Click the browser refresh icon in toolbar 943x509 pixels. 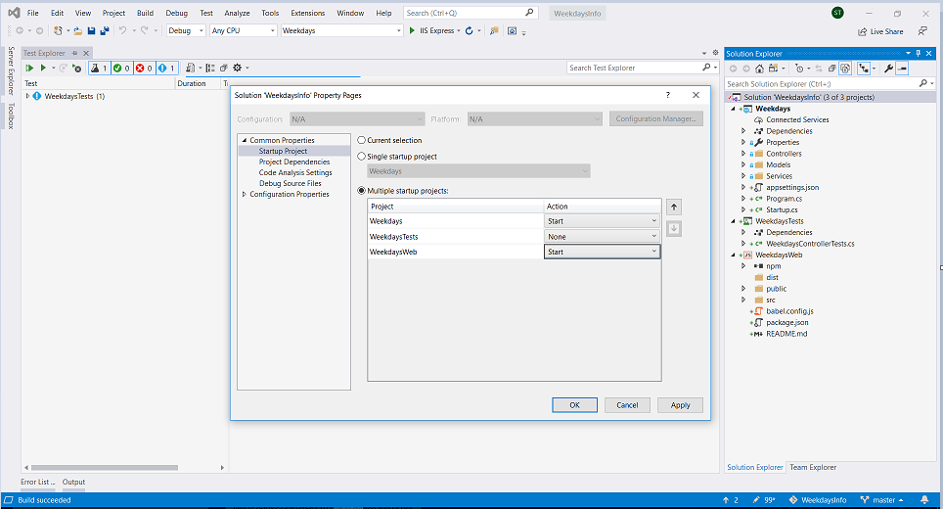coord(470,30)
